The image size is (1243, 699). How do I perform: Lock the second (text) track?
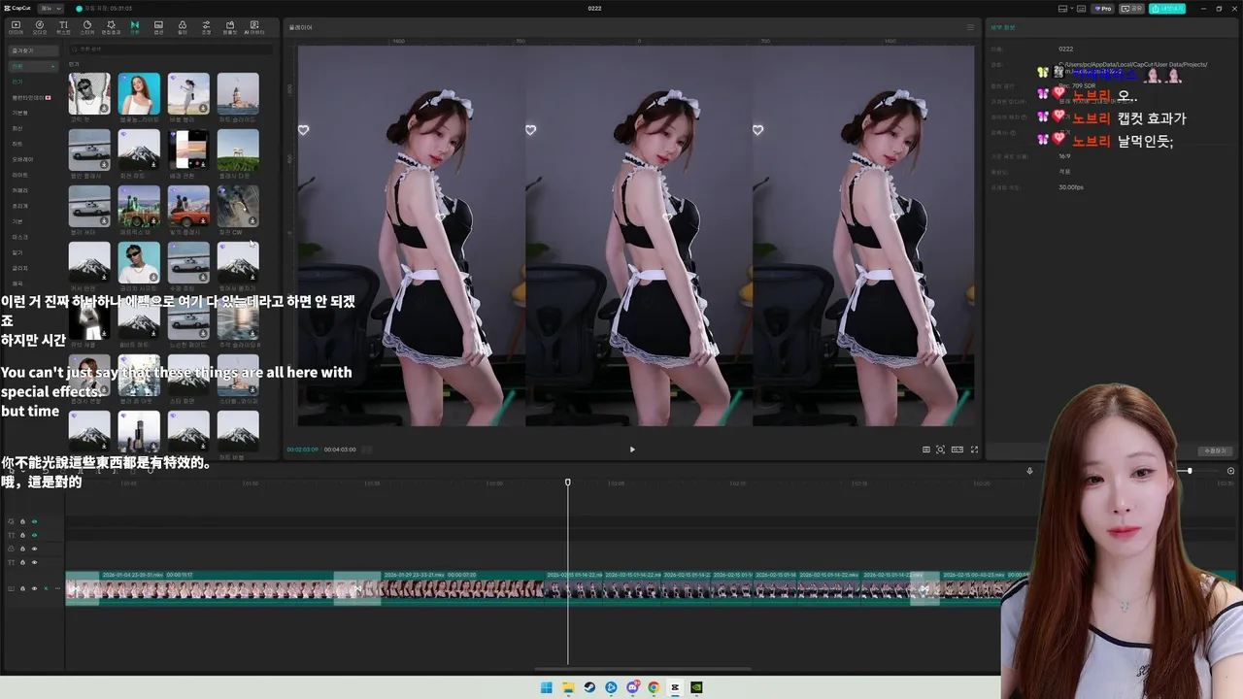click(22, 535)
